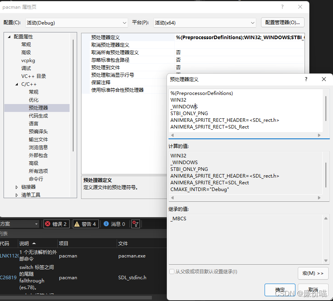Screen dimensions: 333x301
Task: Click the STBI_ONLY_PNG line in the editor
Action: [189, 114]
